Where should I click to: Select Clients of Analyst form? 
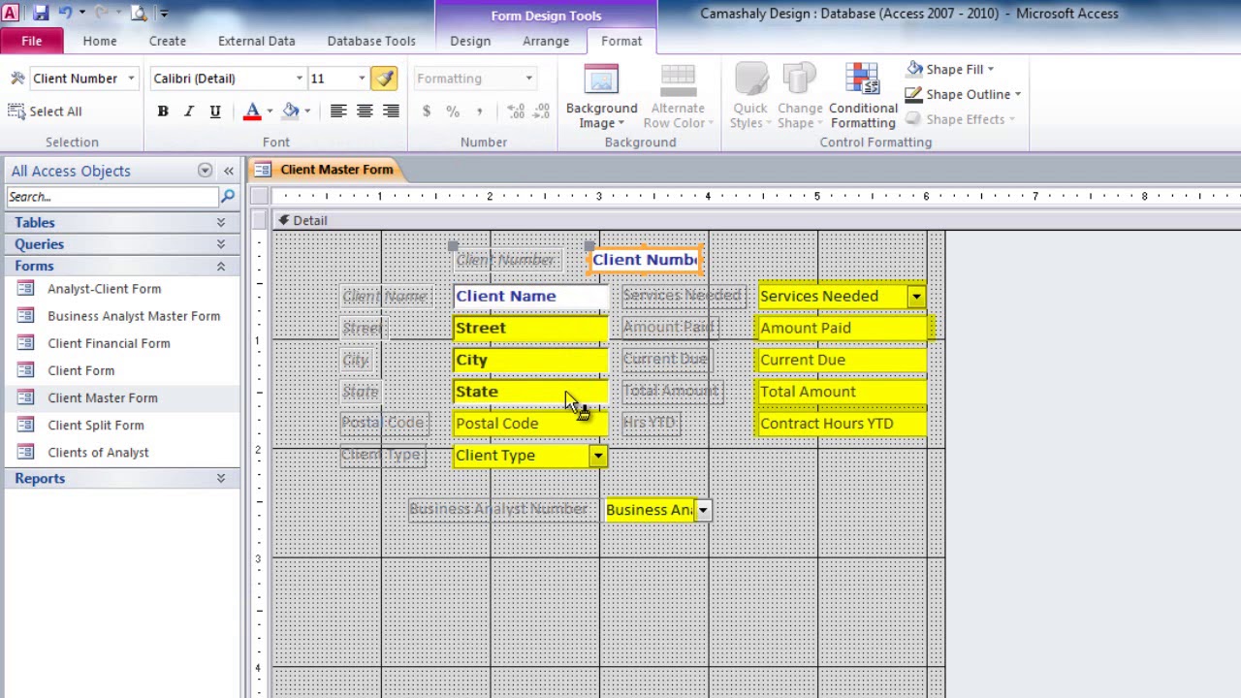click(x=98, y=452)
